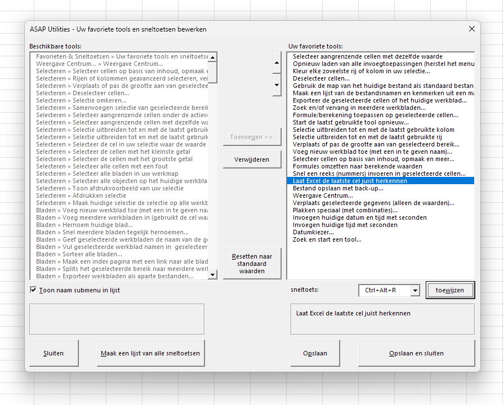Move selected favorite up with up arrow button
Viewport: 504px width, 405px height.
276,63
